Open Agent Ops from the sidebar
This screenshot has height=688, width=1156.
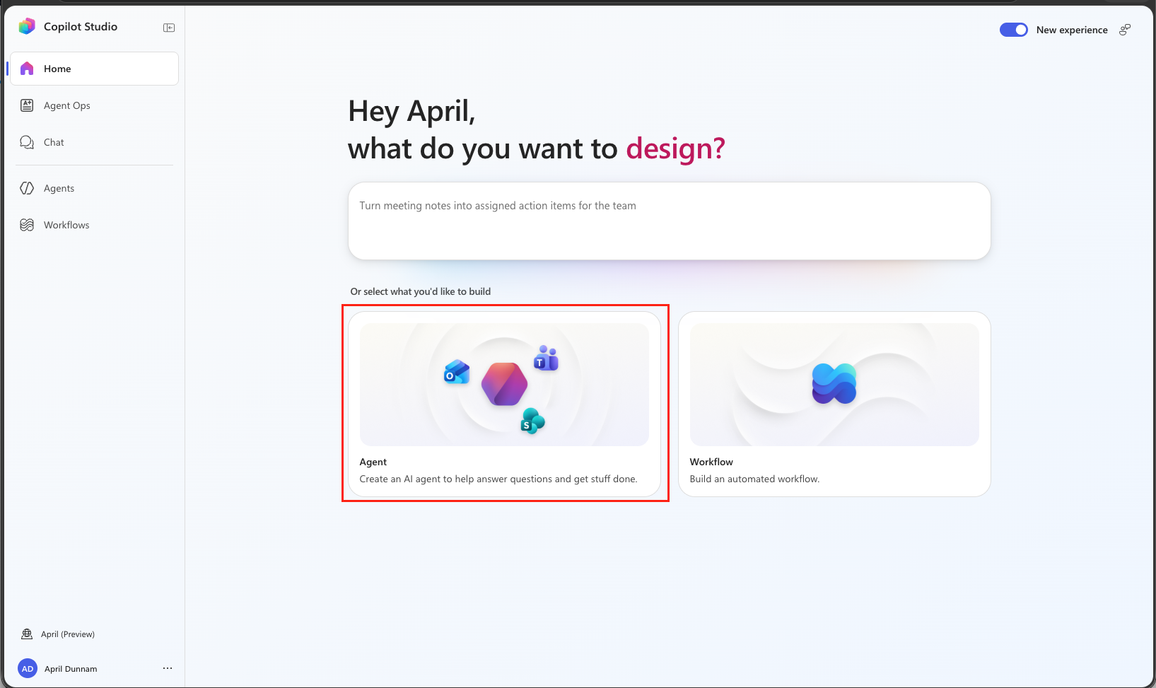pos(94,105)
